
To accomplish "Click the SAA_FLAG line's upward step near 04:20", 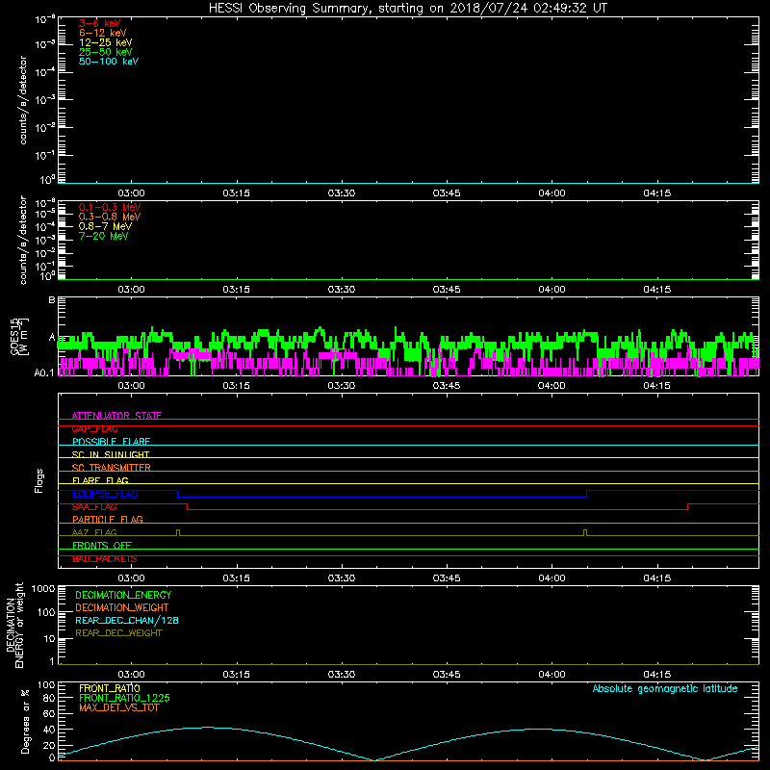I will pos(687,507).
